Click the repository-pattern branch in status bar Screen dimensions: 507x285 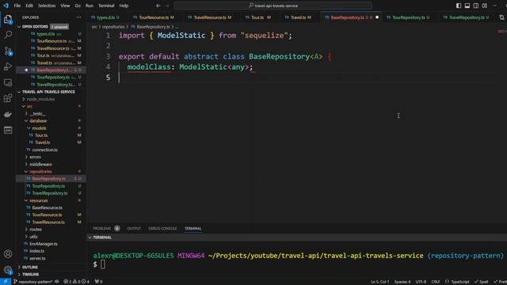33,282
